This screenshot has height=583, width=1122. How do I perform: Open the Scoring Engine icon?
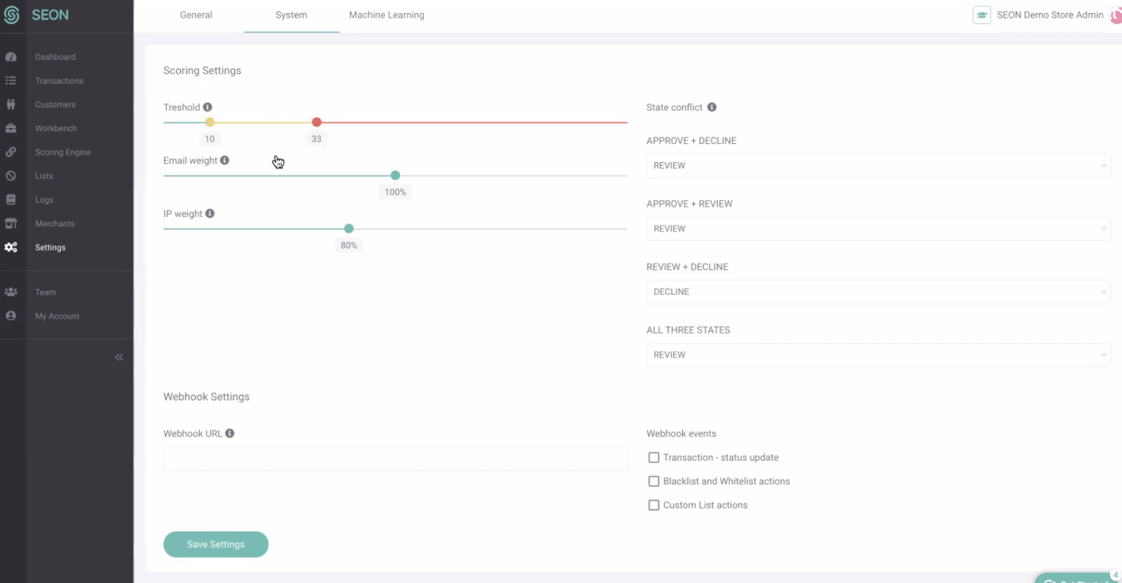pos(11,152)
